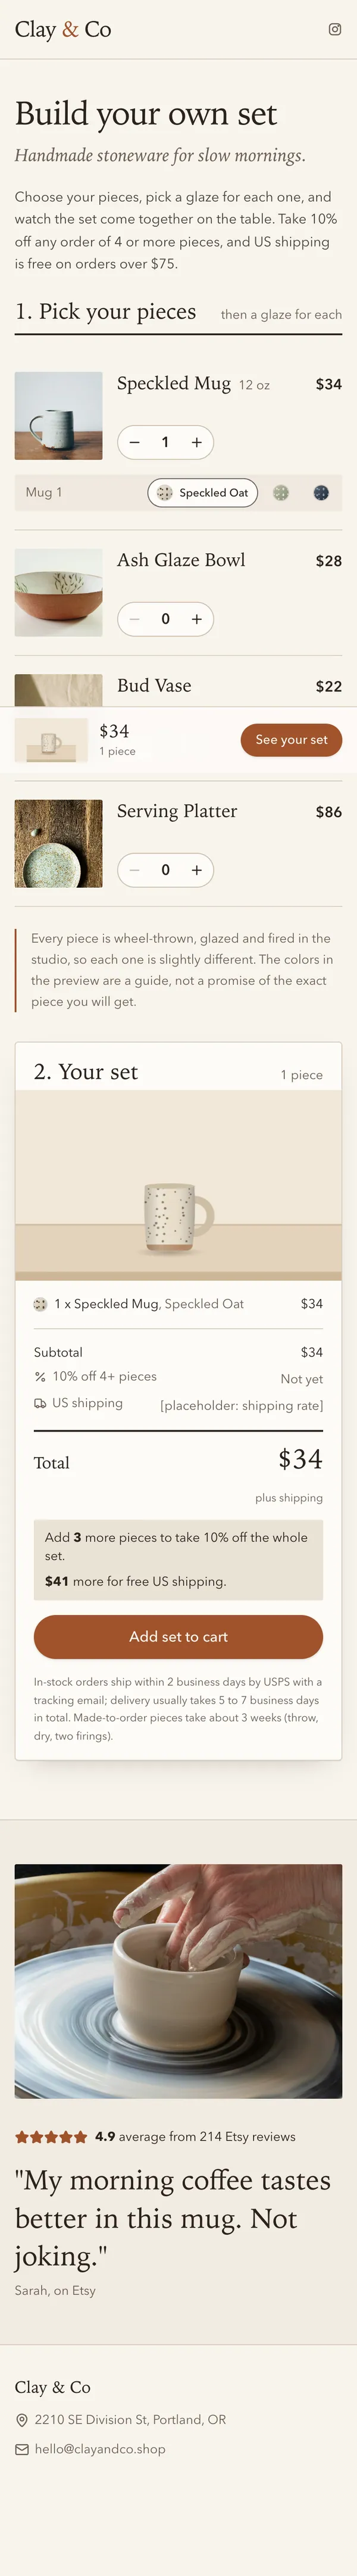Open the Ash Glaze Bowl photo

tap(58, 592)
